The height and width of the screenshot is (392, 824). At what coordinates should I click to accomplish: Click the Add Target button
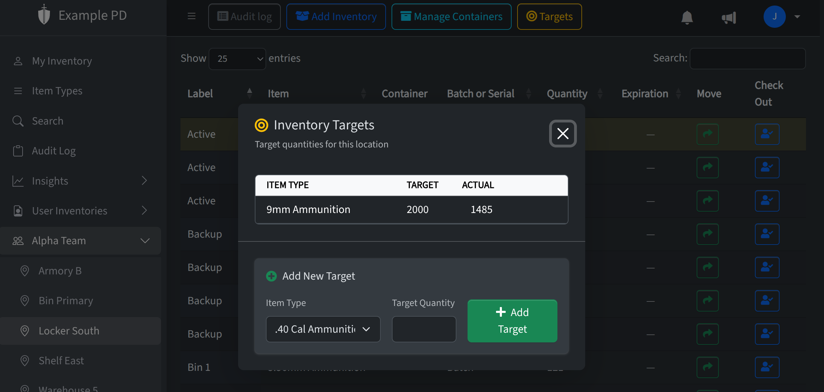click(x=512, y=321)
